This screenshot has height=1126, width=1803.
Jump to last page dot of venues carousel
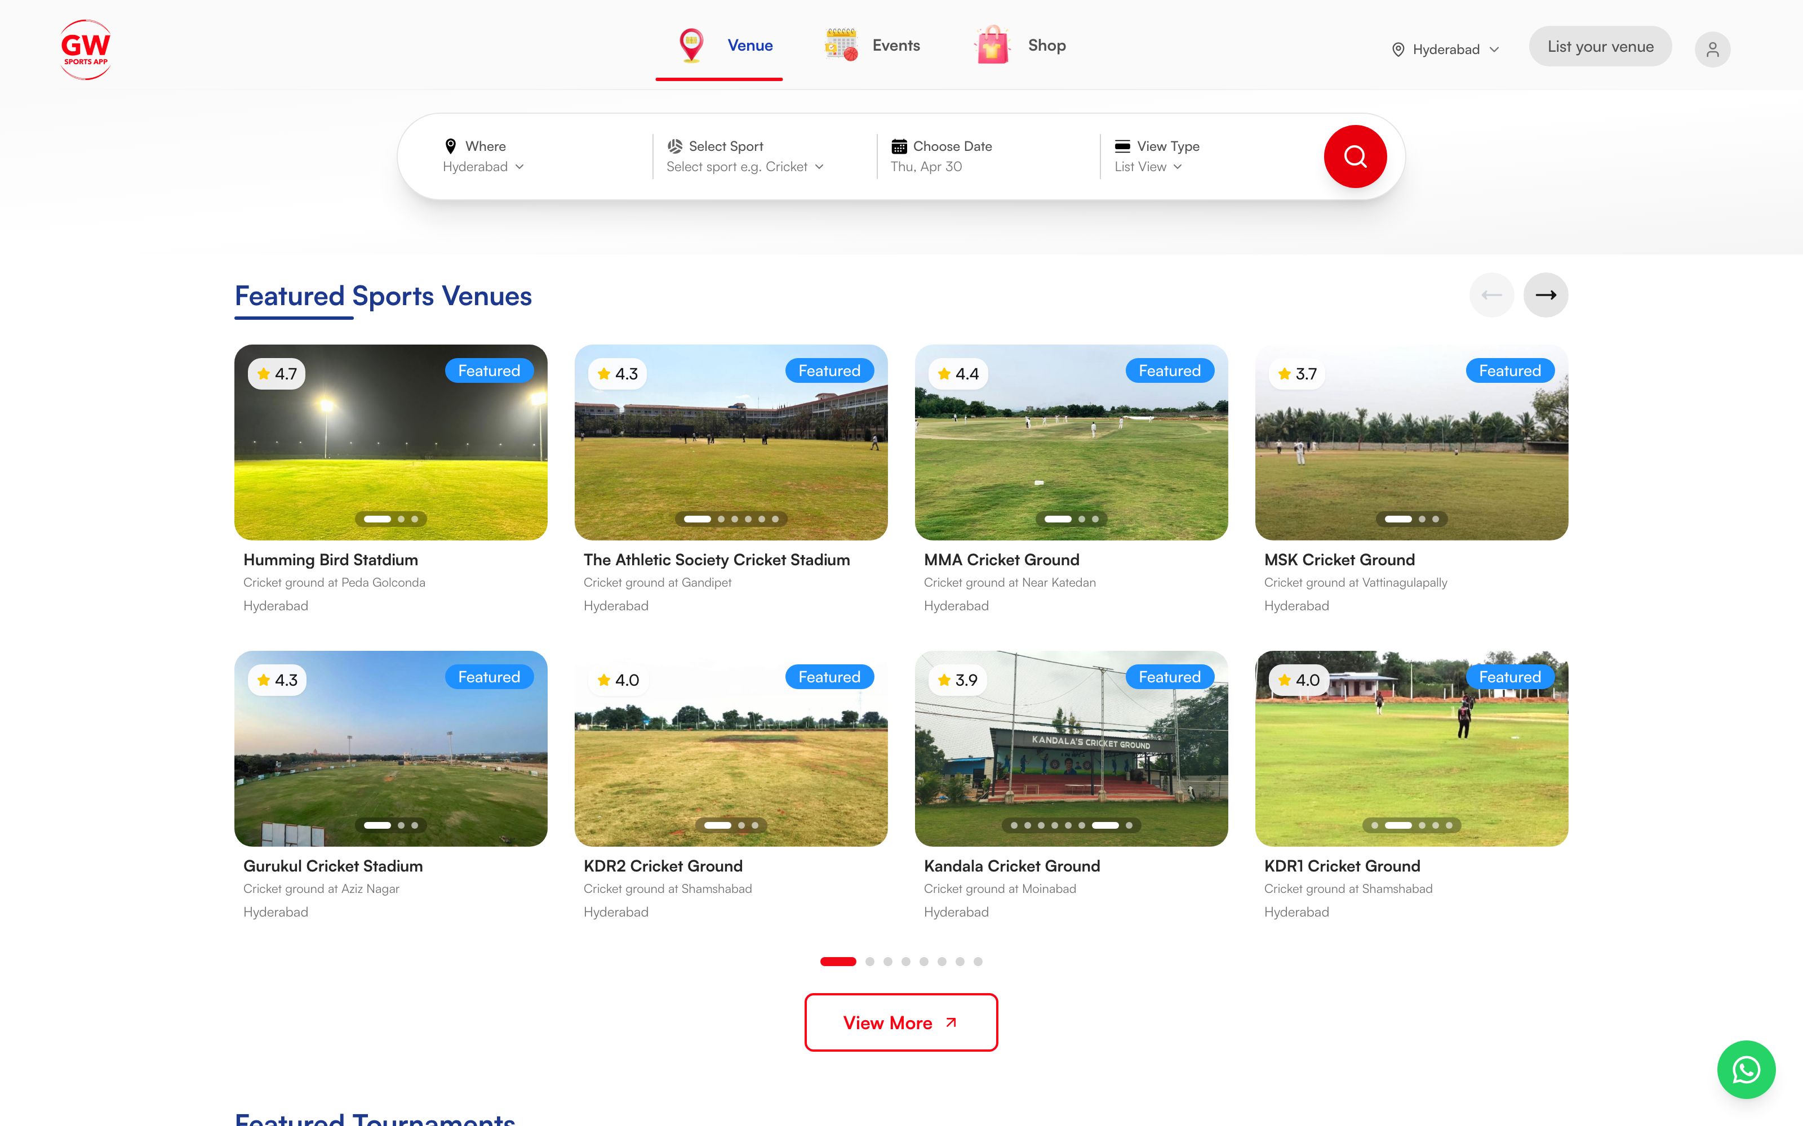point(978,962)
